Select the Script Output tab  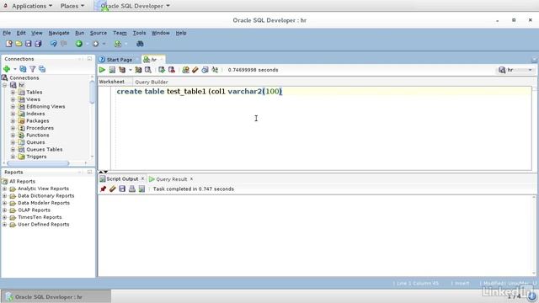click(122, 178)
